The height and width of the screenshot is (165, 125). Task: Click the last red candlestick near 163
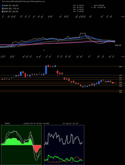click(x=113, y=83)
